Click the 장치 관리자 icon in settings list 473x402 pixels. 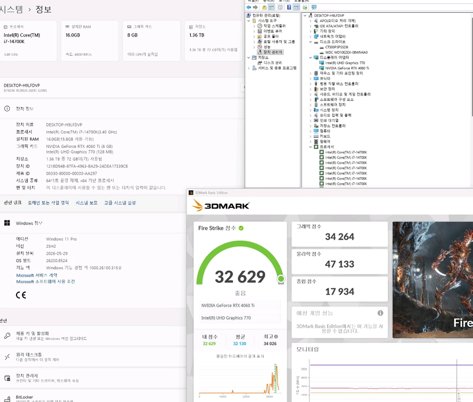coord(7,378)
